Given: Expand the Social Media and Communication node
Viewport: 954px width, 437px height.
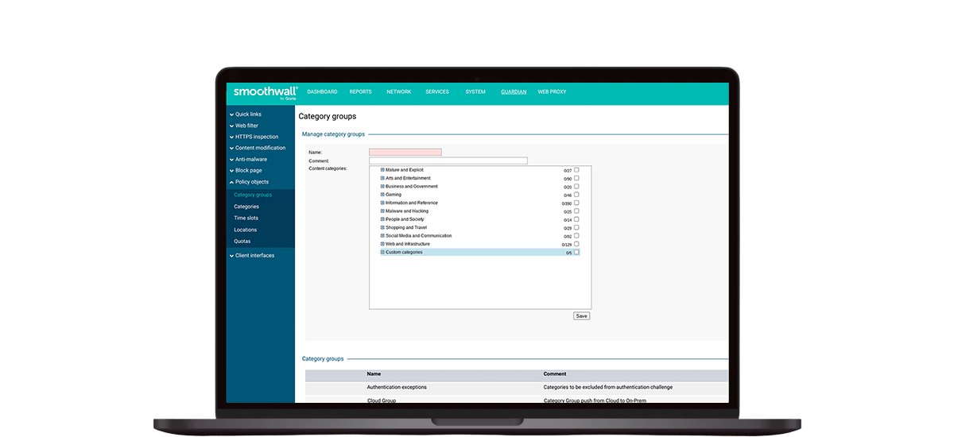Looking at the screenshot, I should [382, 235].
